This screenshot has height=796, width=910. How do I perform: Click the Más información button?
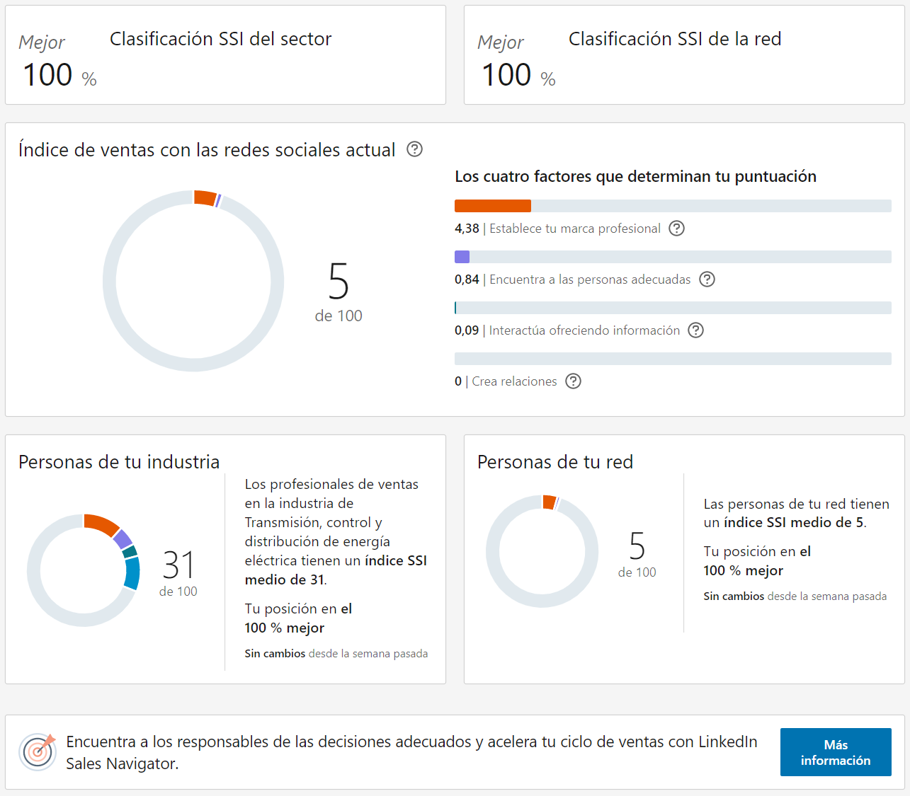point(836,752)
